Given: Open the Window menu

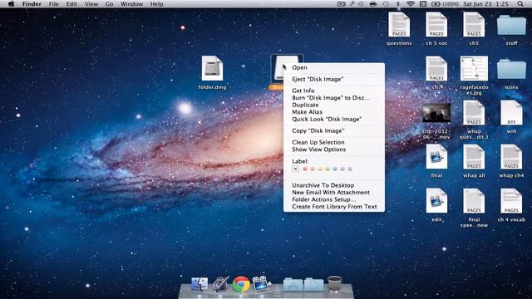Looking at the screenshot, I should point(131,4).
